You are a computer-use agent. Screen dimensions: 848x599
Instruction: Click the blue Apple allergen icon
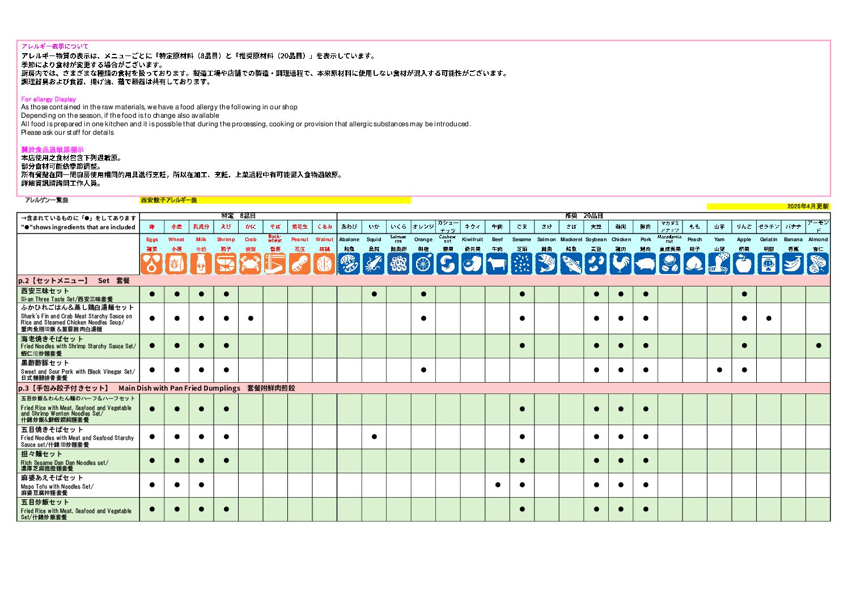click(x=744, y=264)
